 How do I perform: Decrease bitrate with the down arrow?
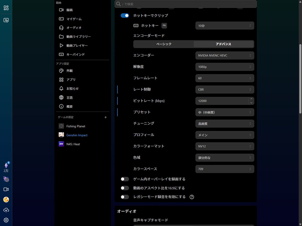click(251, 103)
